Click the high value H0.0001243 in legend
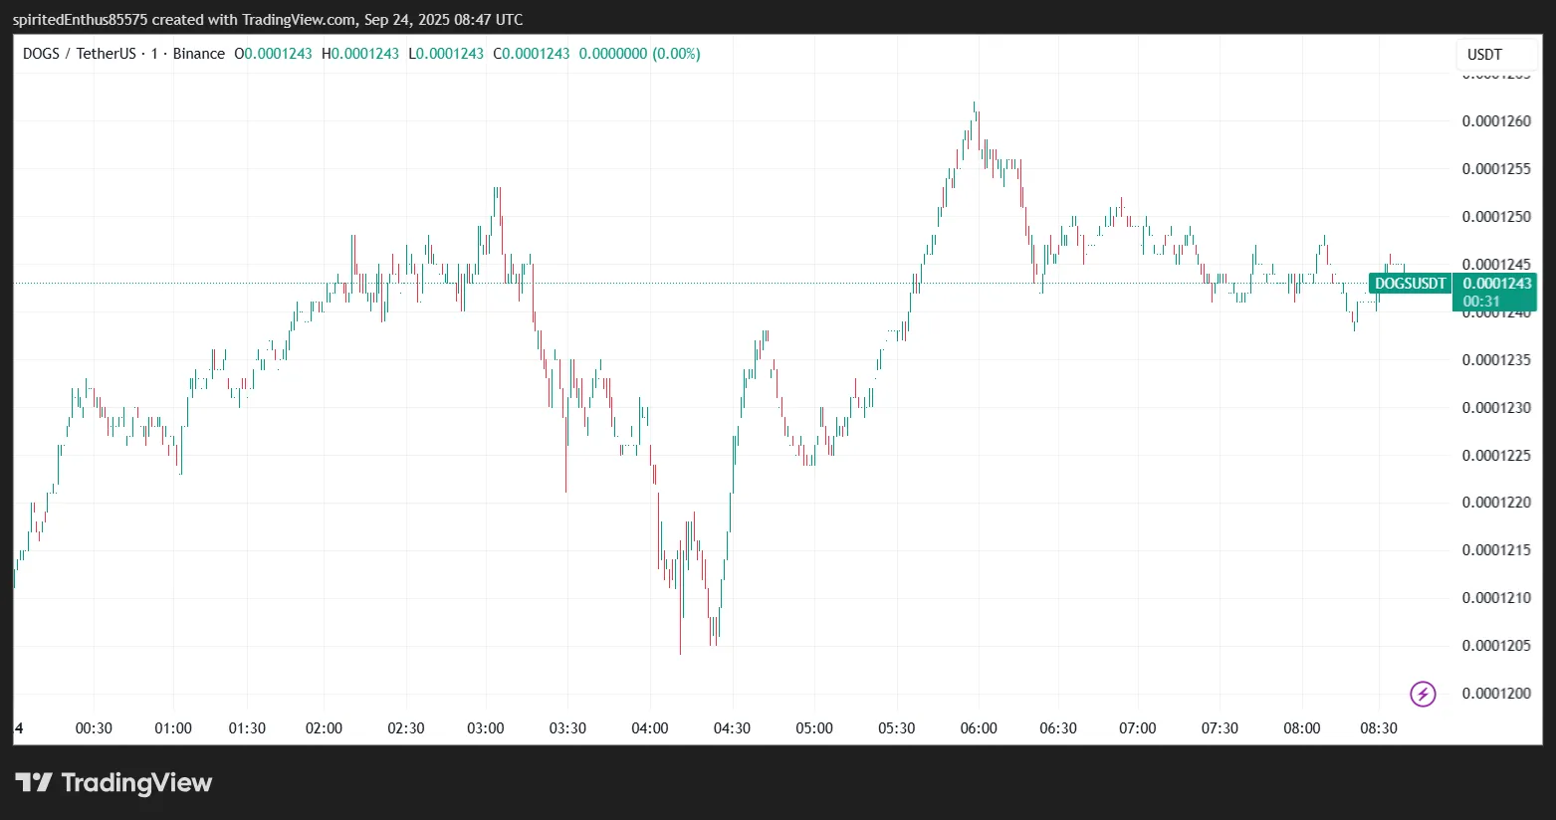1556x820 pixels. [x=360, y=54]
